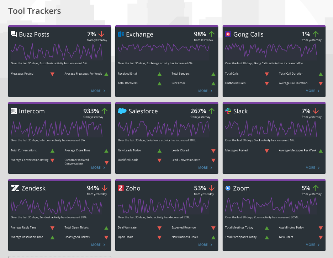The image size is (333, 258).
Task: Click 'Outbound Calls' metric label
Action: pos(235,83)
